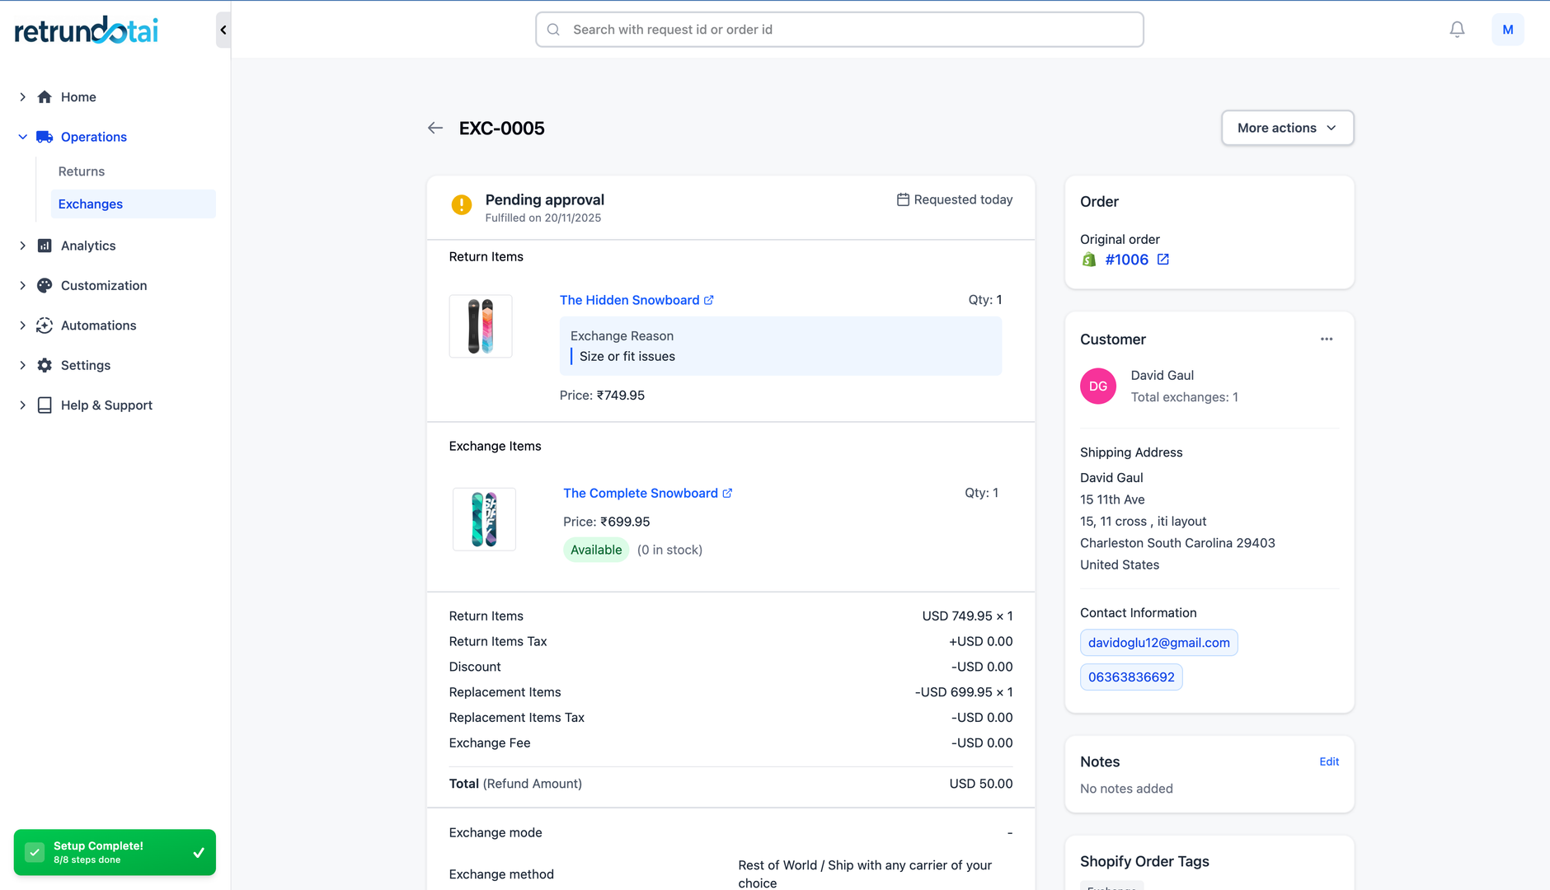The image size is (1550, 890).
Task: Click the notifications bell icon
Action: pyautogui.click(x=1457, y=30)
